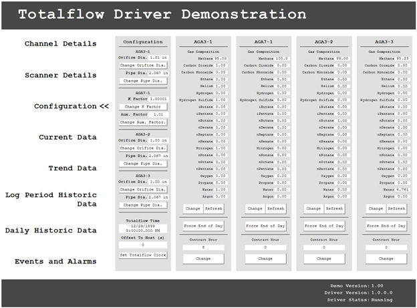
Task: Click the Aux. Factor value 1.01
Action: click(158, 114)
